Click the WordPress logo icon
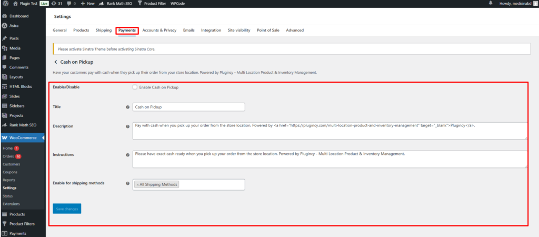The width and height of the screenshot is (539, 237). tap(4, 3)
